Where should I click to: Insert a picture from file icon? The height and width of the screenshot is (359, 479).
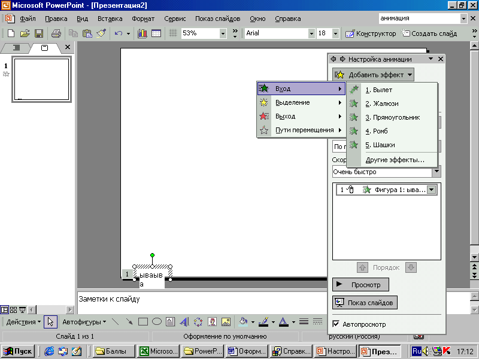226,322
